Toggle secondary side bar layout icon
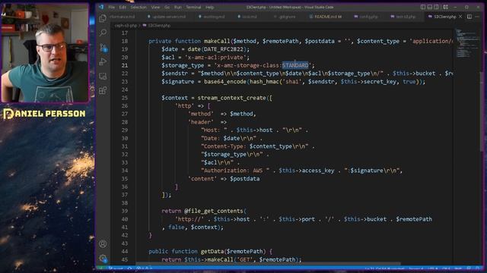 pos(437,7)
